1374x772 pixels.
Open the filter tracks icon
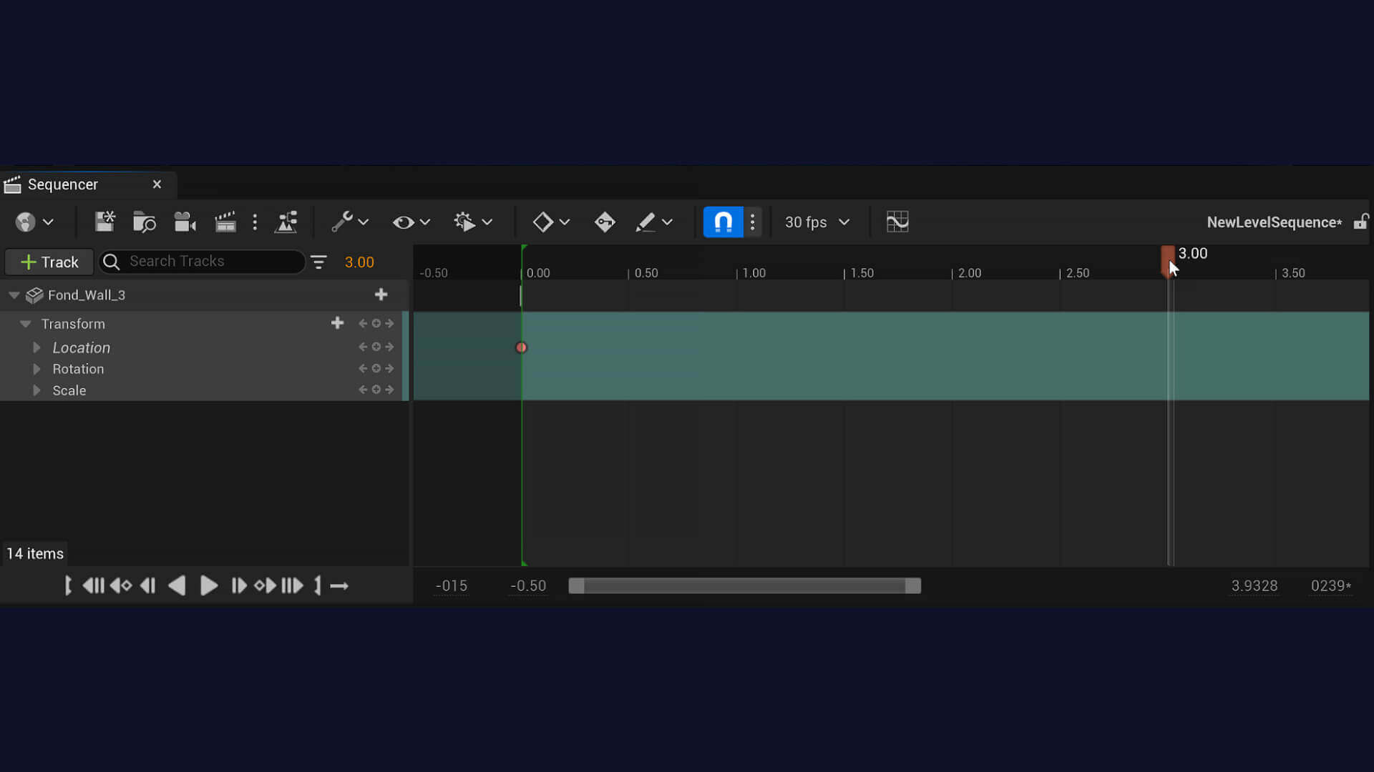tap(318, 262)
